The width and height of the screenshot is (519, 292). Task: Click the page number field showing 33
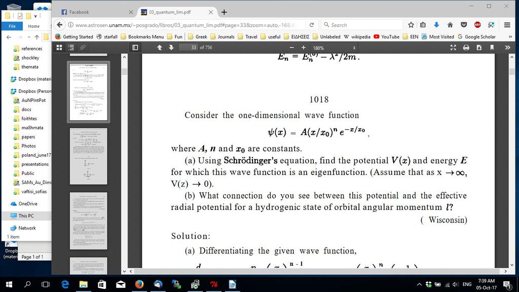[188, 48]
